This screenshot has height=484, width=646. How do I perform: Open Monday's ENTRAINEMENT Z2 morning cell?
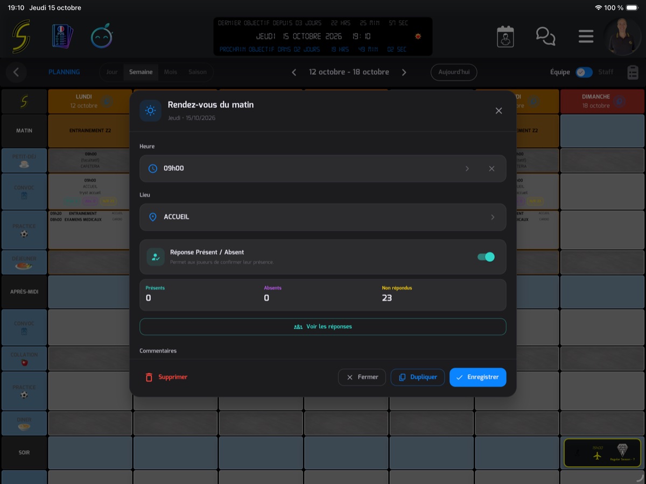(90, 131)
